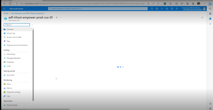Refresh the browser page
213x110 pixels.
coord(10,4)
